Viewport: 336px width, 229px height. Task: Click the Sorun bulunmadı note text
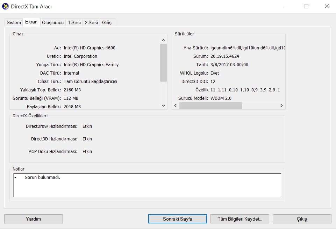(42, 178)
